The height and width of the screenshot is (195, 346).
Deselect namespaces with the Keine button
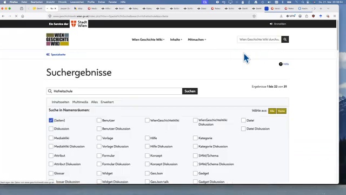click(x=281, y=111)
